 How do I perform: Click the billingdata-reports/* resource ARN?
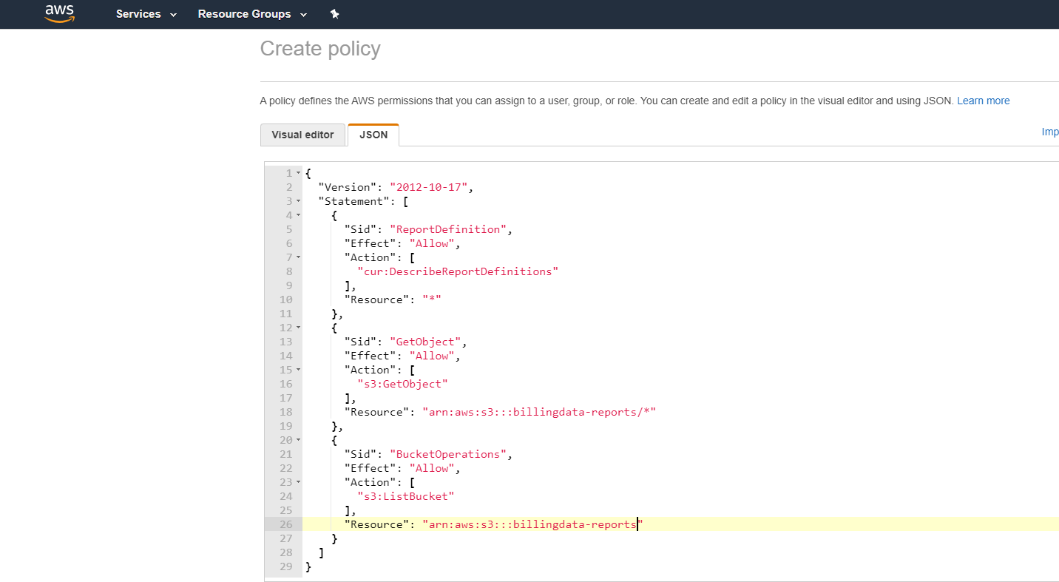[539, 412]
